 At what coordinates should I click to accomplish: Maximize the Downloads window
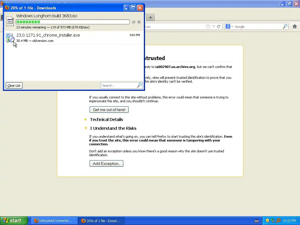click(133, 8)
